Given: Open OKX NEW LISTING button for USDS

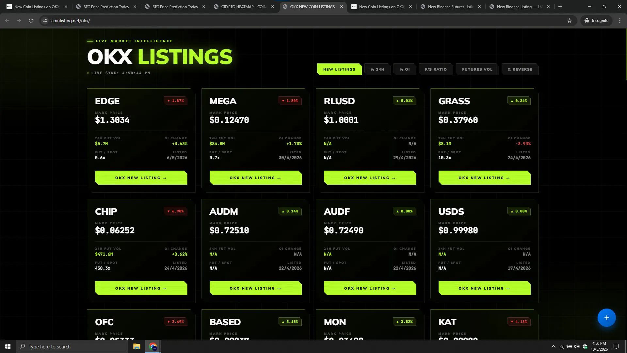Looking at the screenshot, I should [484, 288].
